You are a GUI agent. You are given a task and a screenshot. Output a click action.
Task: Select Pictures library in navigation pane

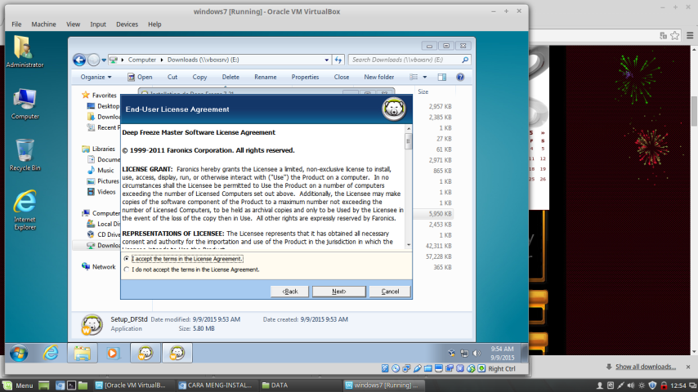(108, 181)
